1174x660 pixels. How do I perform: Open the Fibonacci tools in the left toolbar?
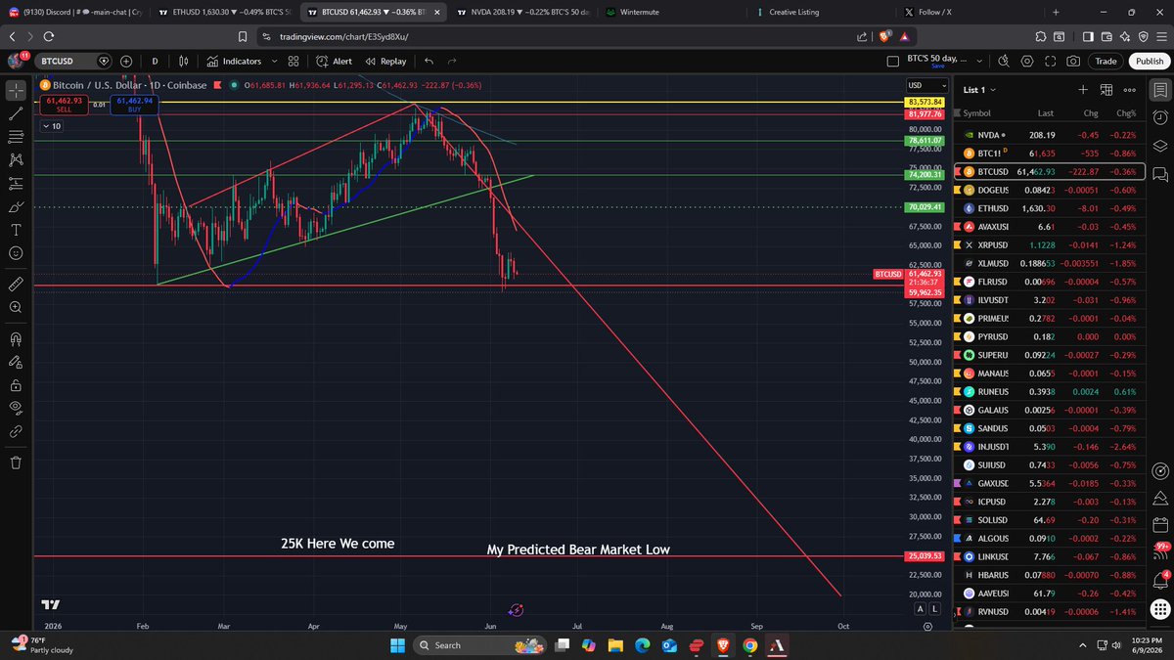(16, 137)
